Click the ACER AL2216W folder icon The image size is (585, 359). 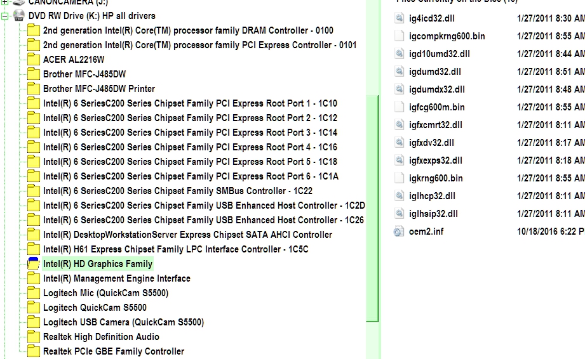[33, 59]
